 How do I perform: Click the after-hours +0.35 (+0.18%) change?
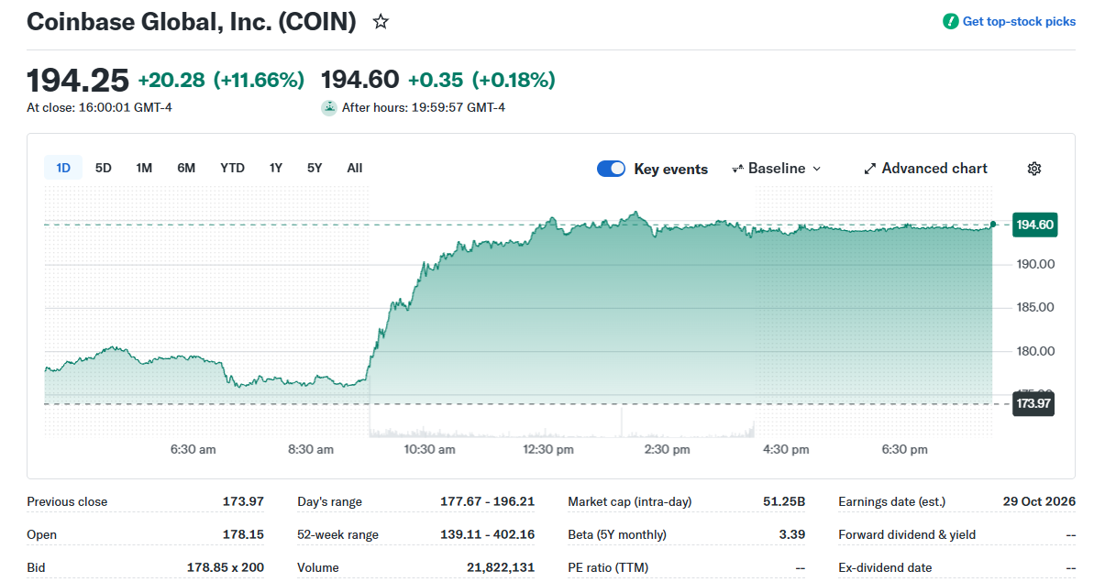coord(481,80)
